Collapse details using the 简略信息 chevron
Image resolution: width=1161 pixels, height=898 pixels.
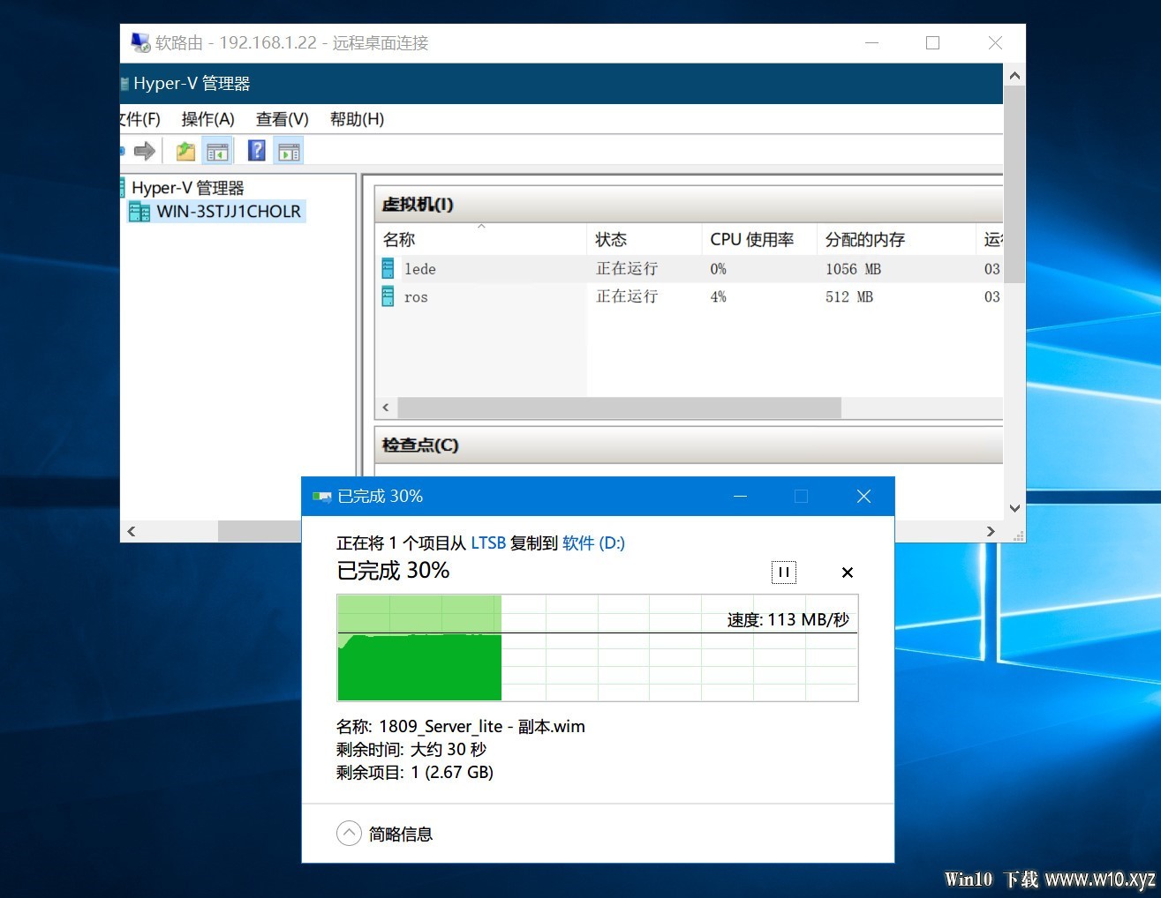coord(349,834)
